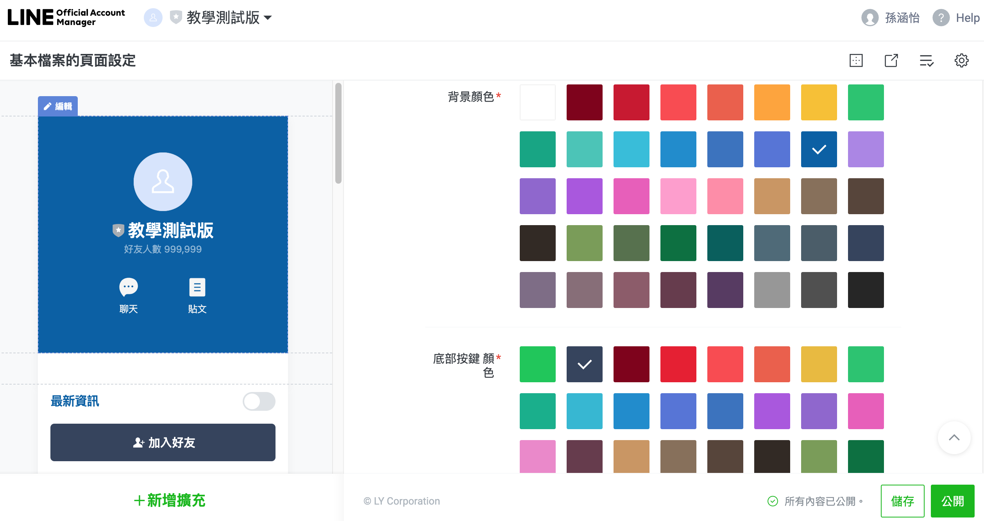Select the white background color swatch
This screenshot has height=521, width=984.
(538, 102)
